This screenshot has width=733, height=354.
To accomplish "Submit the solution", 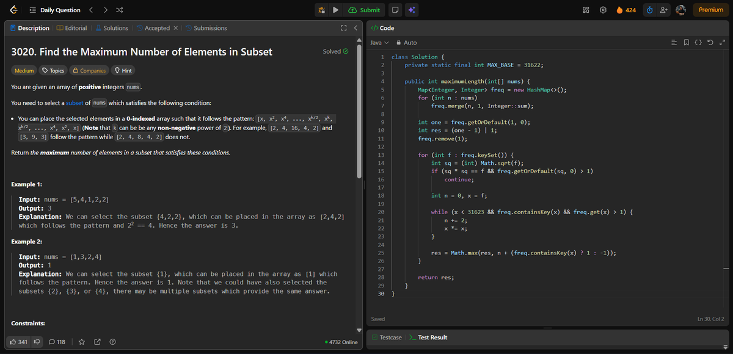I will point(365,10).
